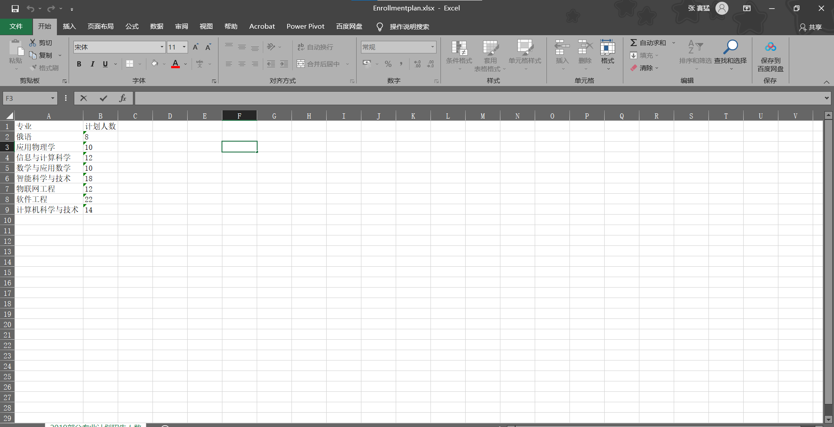
Task: Click Decrease Indent icon
Action: (271, 64)
